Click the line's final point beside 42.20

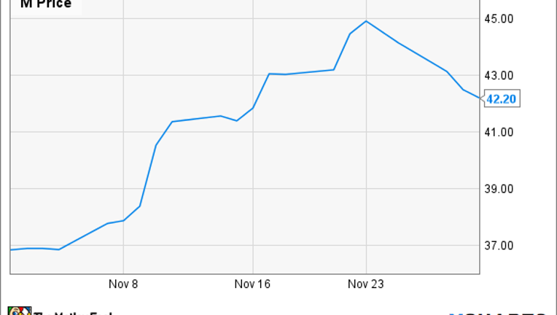point(479,98)
